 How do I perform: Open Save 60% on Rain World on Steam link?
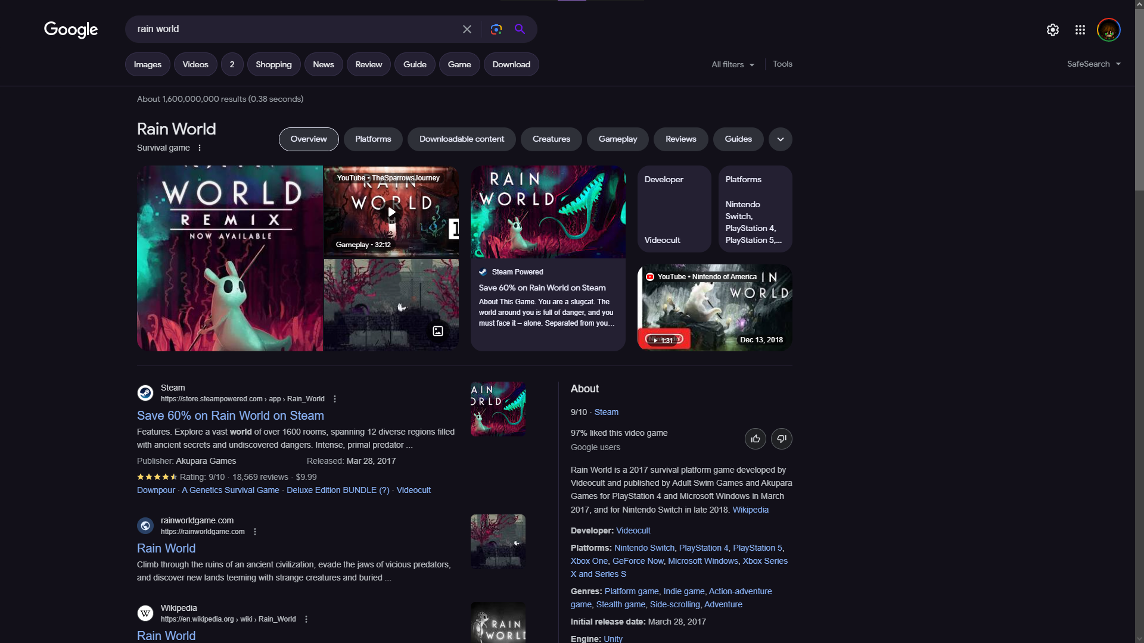231,416
